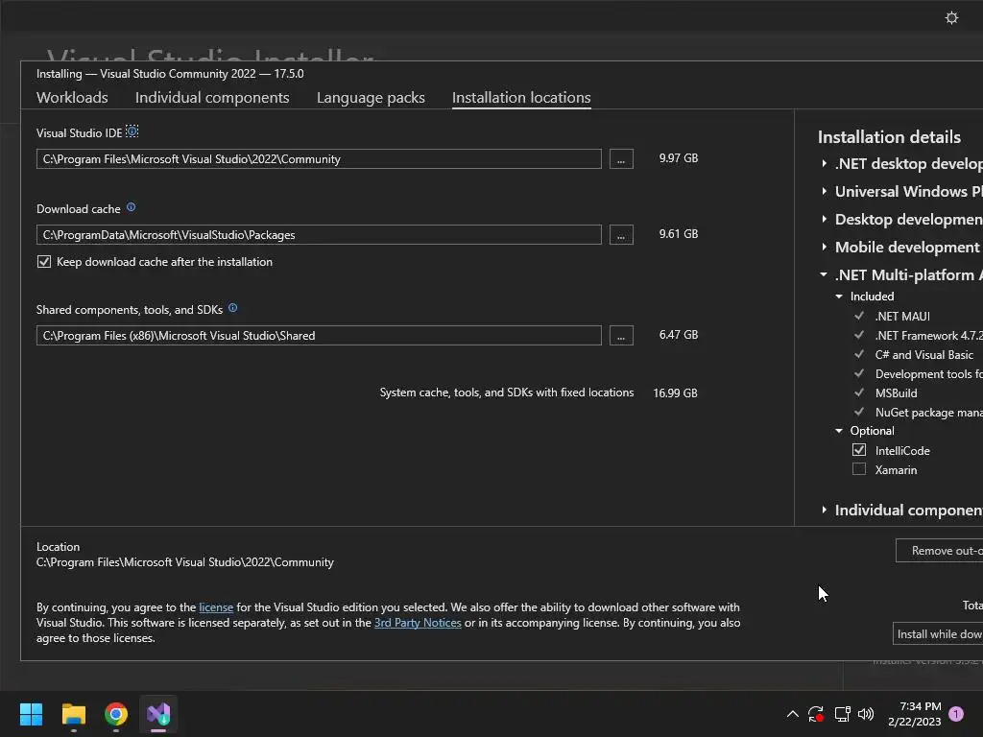Expand the Individual components details node
The width and height of the screenshot is (983, 737).
tap(825, 511)
